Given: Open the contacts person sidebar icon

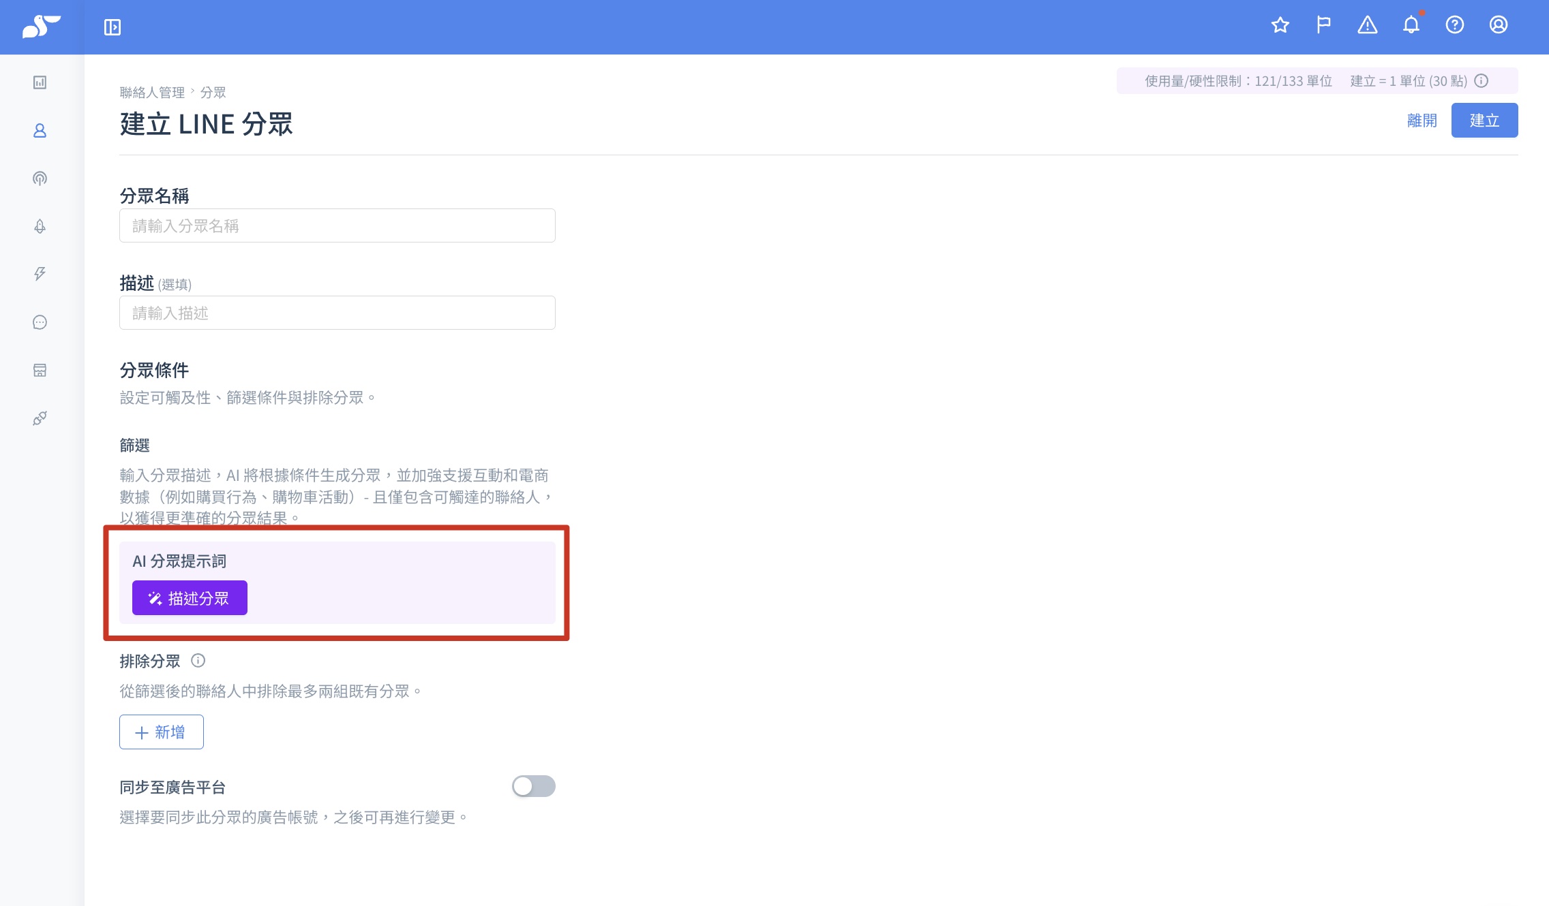Looking at the screenshot, I should [40, 131].
